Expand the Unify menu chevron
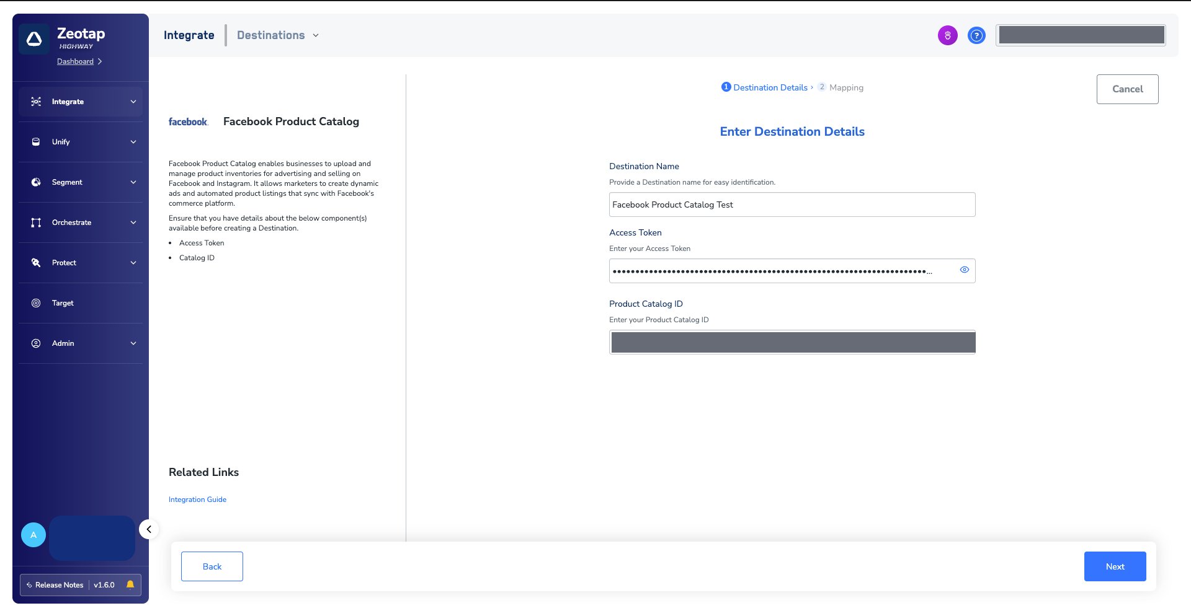Image resolution: width=1191 pixels, height=616 pixels. [133, 142]
